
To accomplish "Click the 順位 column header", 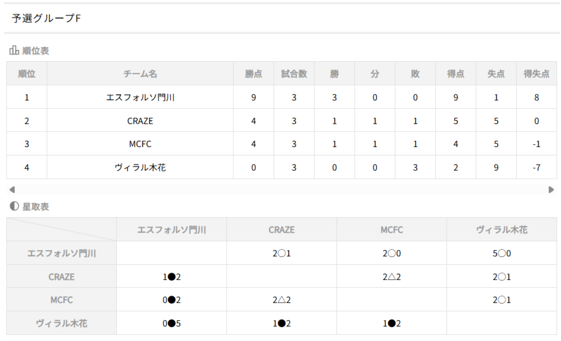I will coord(26,73).
